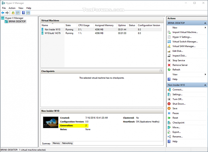Sort by the Uptime column header
208x152 pixels.
[122, 25]
